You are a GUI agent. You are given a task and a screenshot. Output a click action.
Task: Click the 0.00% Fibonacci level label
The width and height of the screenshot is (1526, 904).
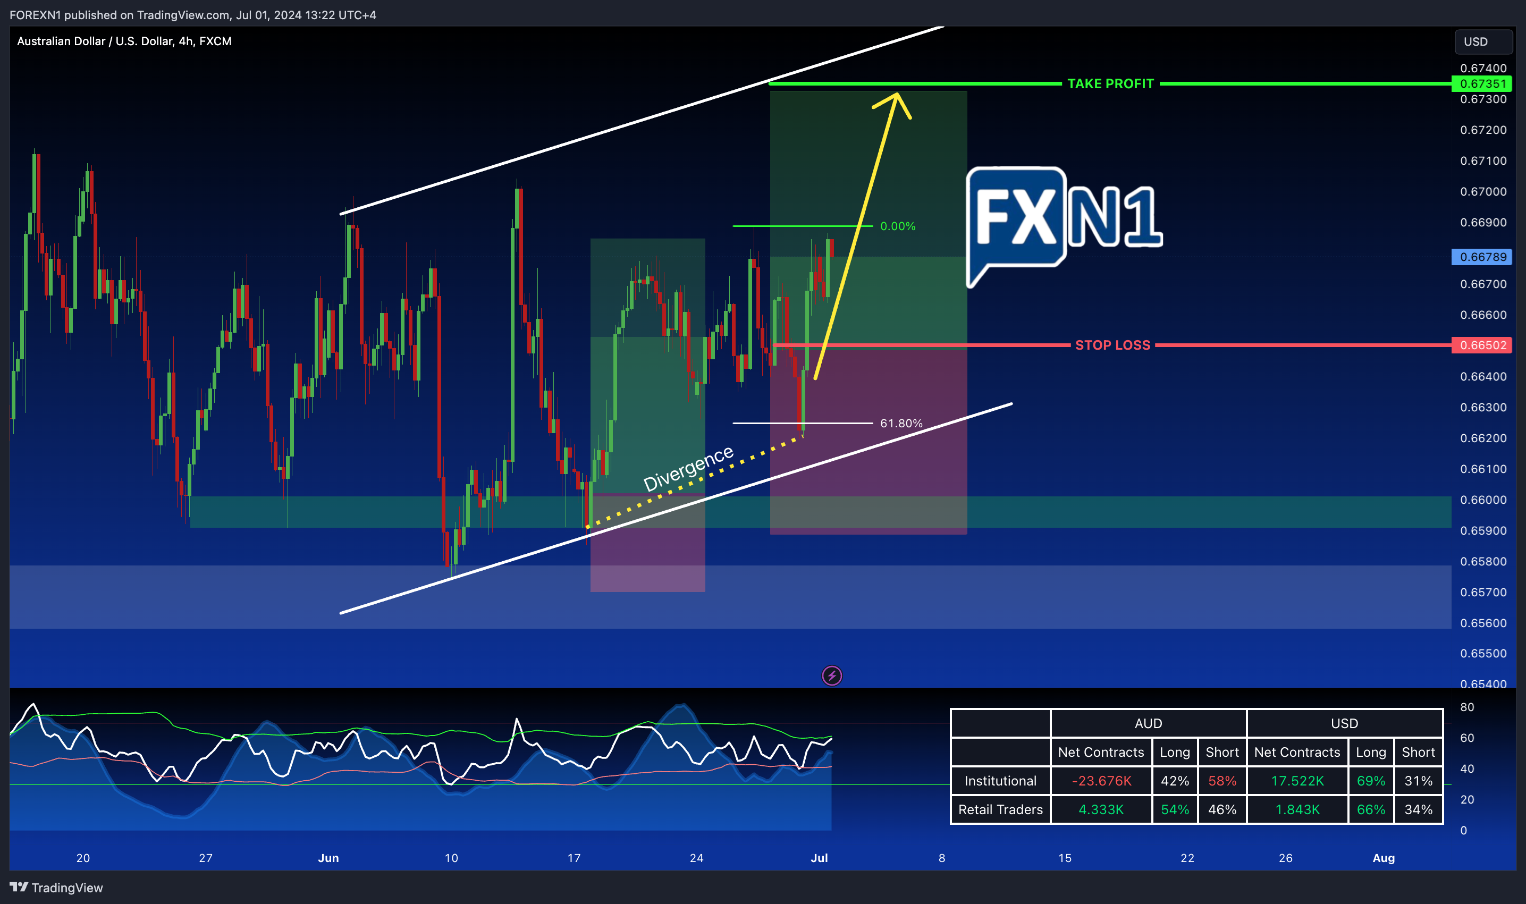coord(897,226)
